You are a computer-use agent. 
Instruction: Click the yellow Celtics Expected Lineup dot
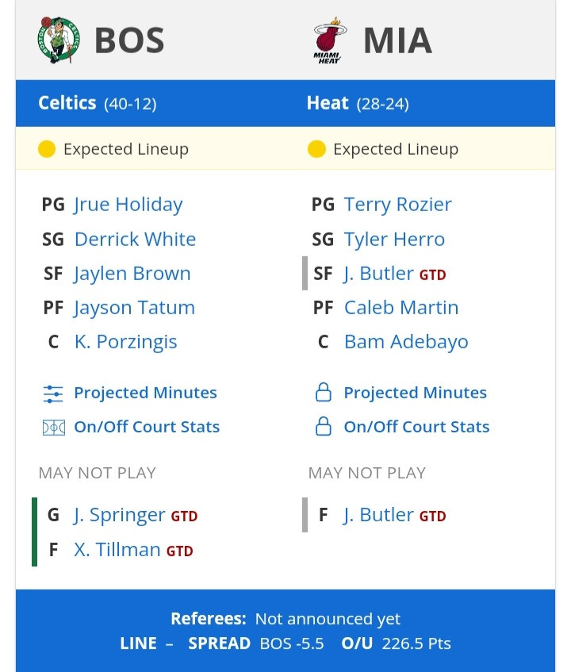pyautogui.click(x=47, y=149)
